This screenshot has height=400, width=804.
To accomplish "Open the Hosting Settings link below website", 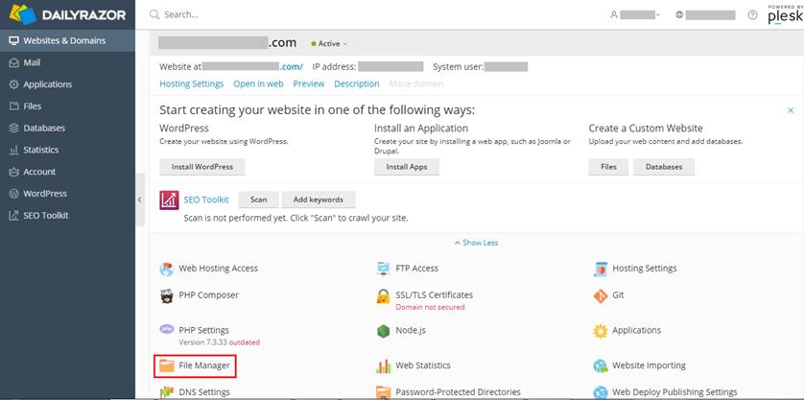I will click(x=191, y=83).
